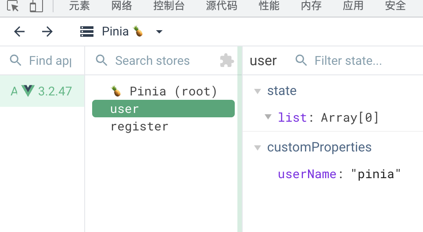The width and height of the screenshot is (423, 232).
Task: Click the userName key
Action: click(x=307, y=174)
